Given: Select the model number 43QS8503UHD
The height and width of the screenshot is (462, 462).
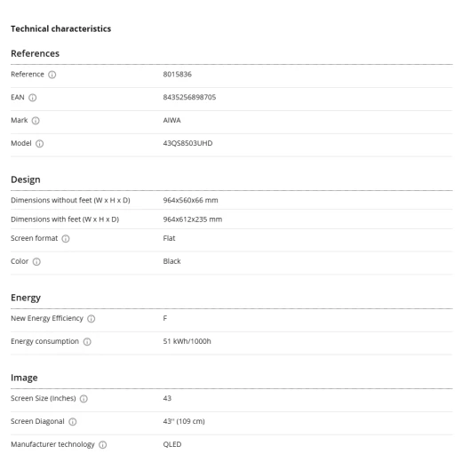Looking at the screenshot, I should pyautogui.click(x=187, y=143).
